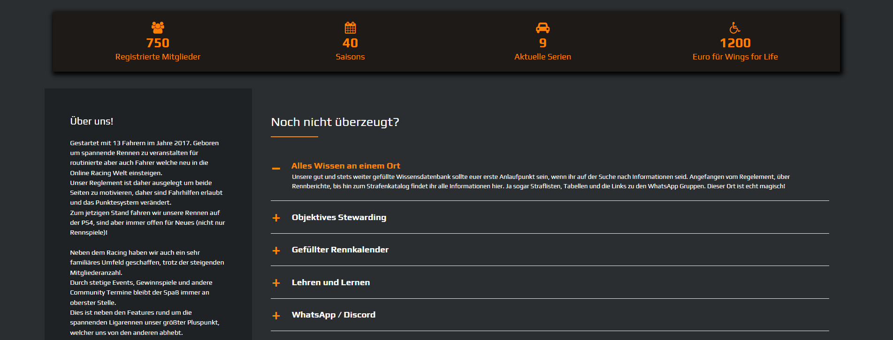The height and width of the screenshot is (340, 893).
Task: Collapse the Alles Wissen an einem Ort heading
Action: coord(345,166)
